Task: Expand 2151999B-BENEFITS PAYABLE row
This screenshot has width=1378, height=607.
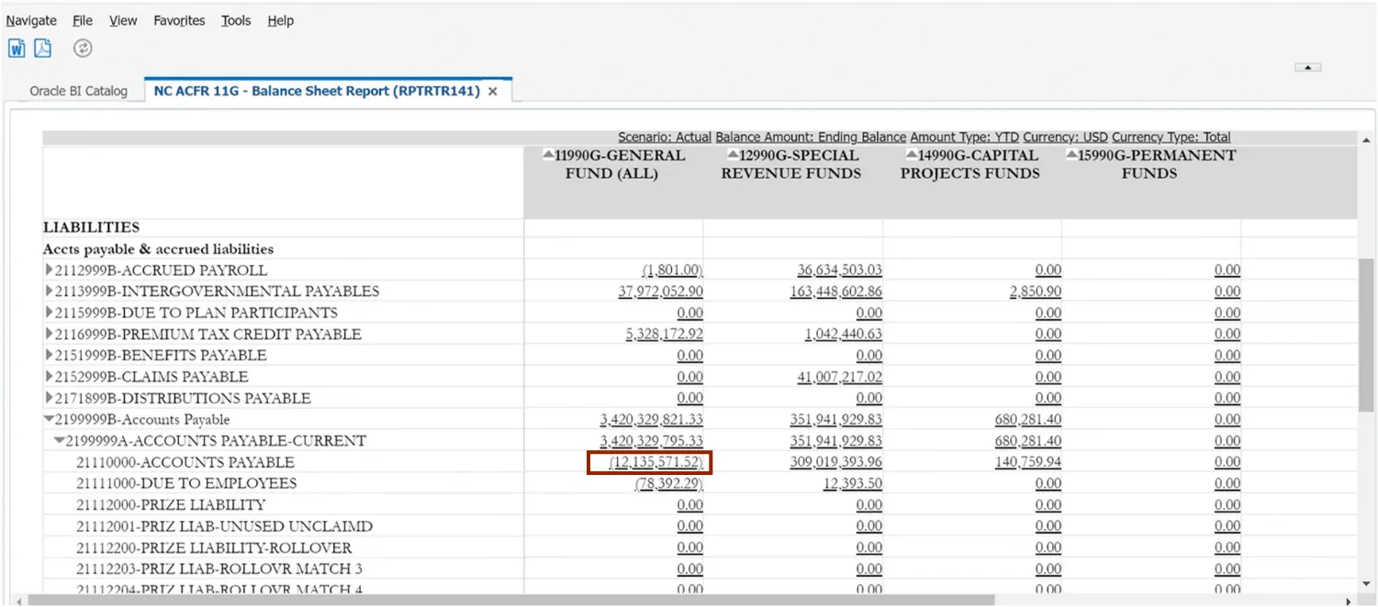Action: [x=49, y=356]
